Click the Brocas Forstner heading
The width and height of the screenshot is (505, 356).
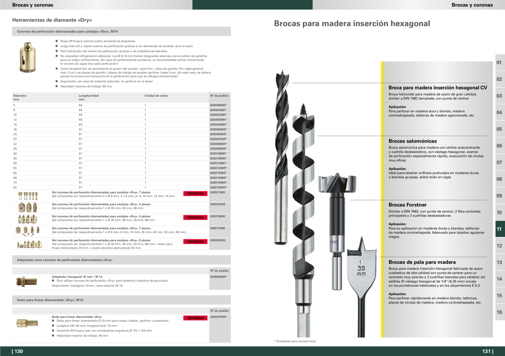click(408, 205)
